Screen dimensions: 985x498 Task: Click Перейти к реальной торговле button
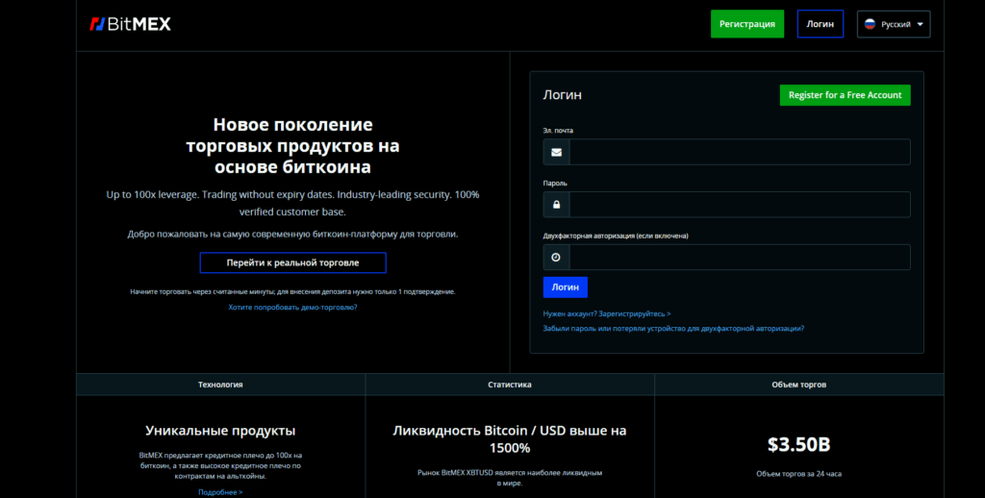[x=292, y=262]
